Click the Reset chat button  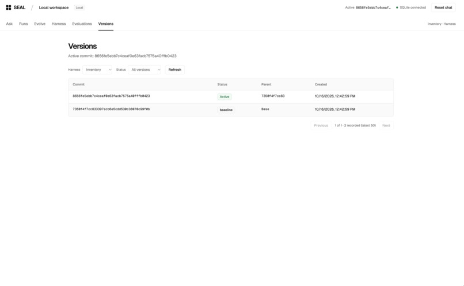coord(443,7)
